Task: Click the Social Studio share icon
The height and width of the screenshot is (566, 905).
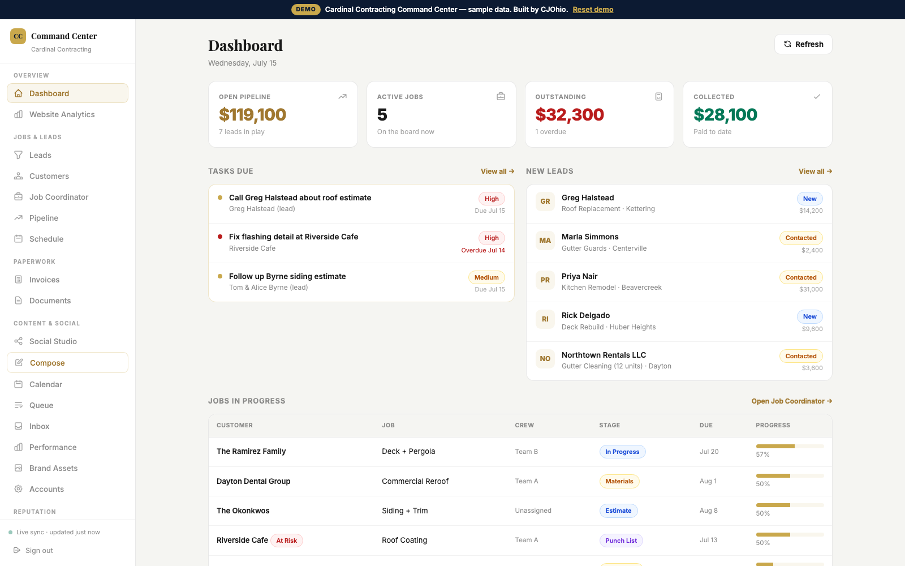Action: [19, 341]
